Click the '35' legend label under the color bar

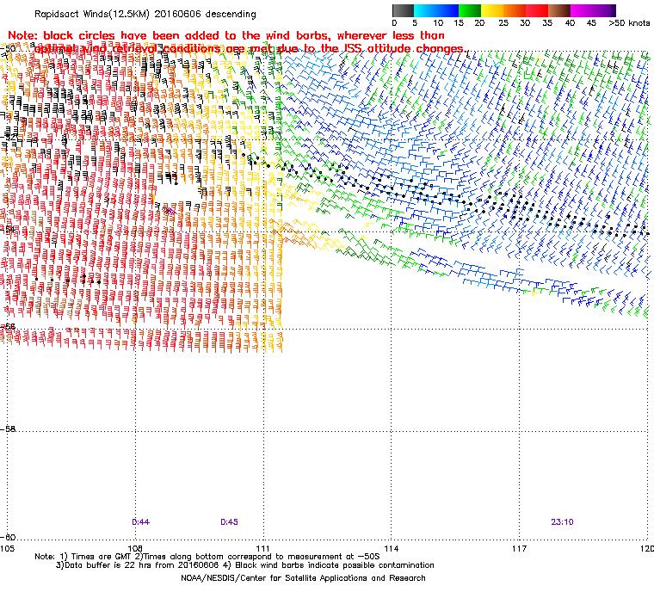[547, 23]
